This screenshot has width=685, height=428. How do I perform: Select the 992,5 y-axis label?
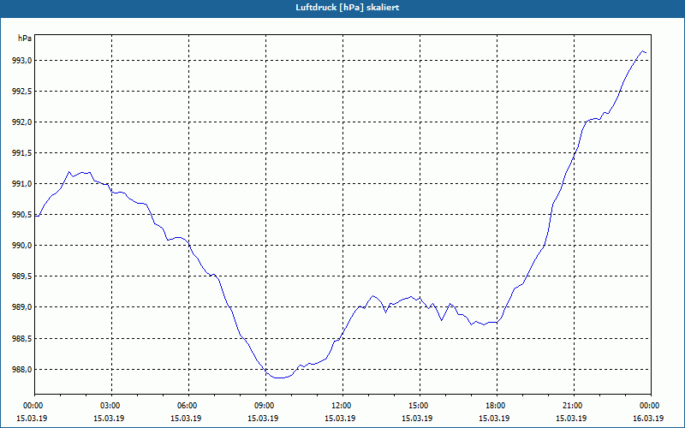pyautogui.click(x=22, y=92)
